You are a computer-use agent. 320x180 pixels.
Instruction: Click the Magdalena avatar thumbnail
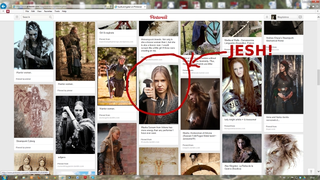274,17
